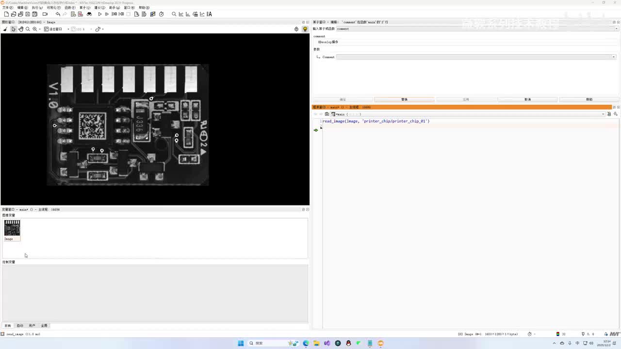Select the pointer tool in the graphics window
621x349 pixels.
tap(14, 29)
